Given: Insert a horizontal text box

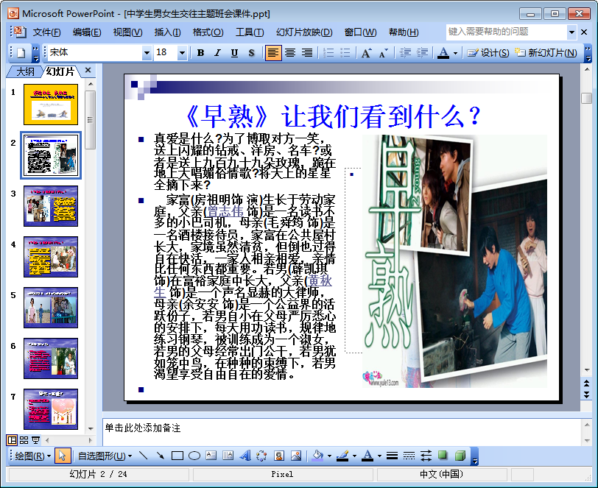Looking at the screenshot, I should coord(211,456).
